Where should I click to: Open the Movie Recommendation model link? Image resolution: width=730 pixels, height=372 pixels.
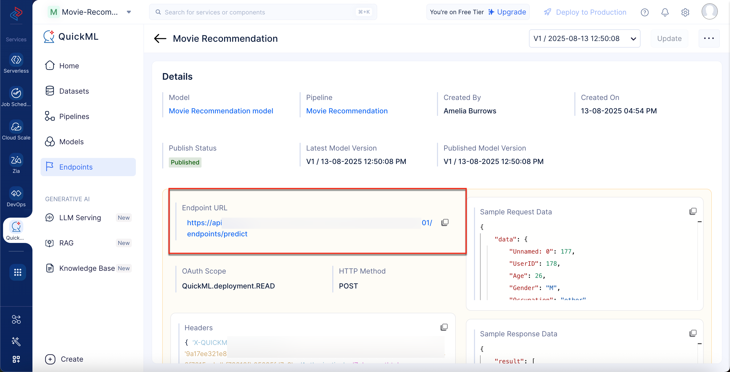tap(221, 111)
